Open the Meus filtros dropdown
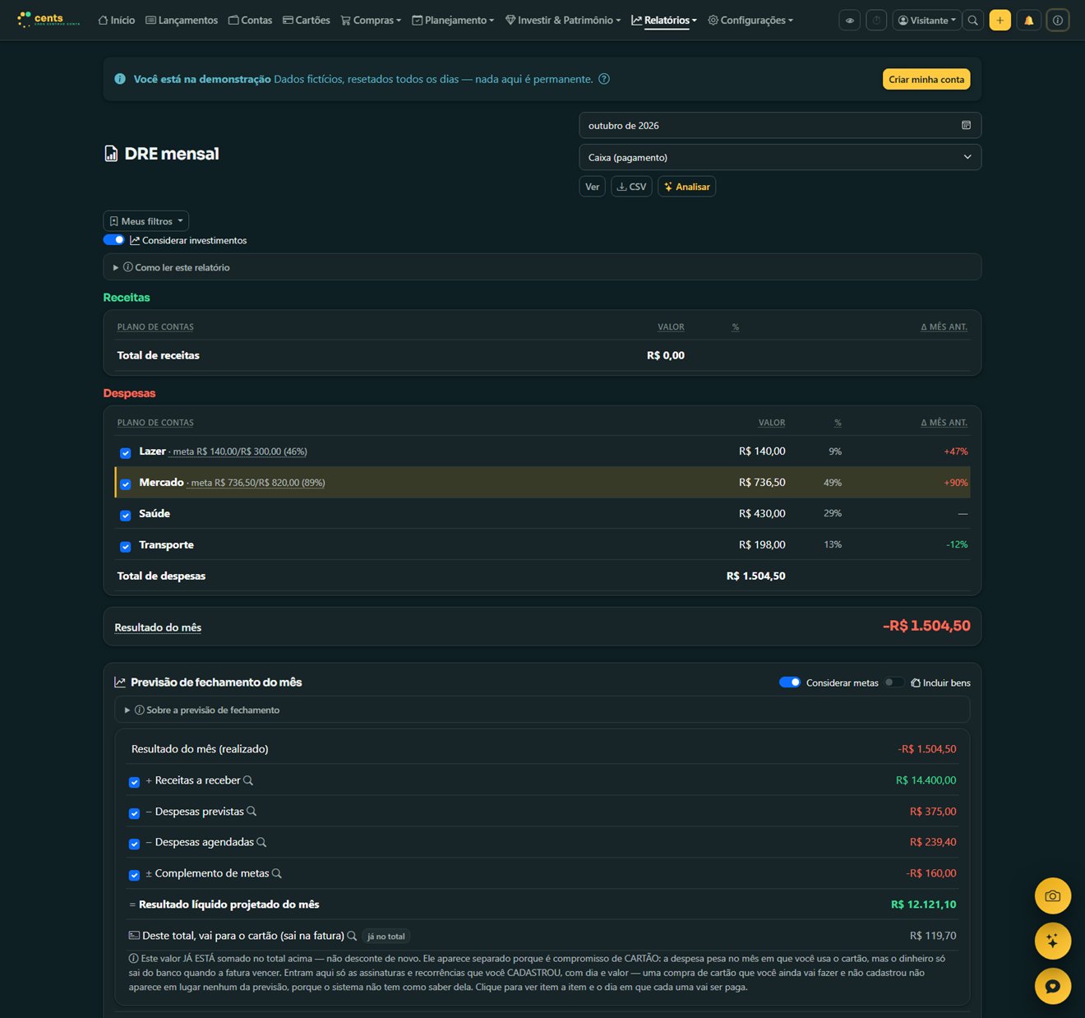This screenshot has width=1085, height=1018. point(146,221)
